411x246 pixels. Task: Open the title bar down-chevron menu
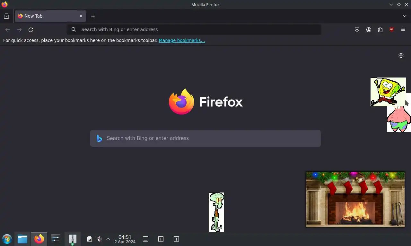pos(391,4)
